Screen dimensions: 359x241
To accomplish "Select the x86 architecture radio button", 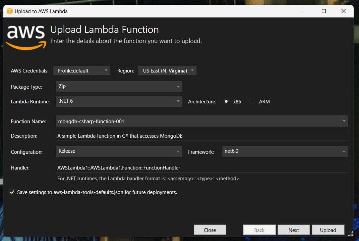I will [227, 101].
